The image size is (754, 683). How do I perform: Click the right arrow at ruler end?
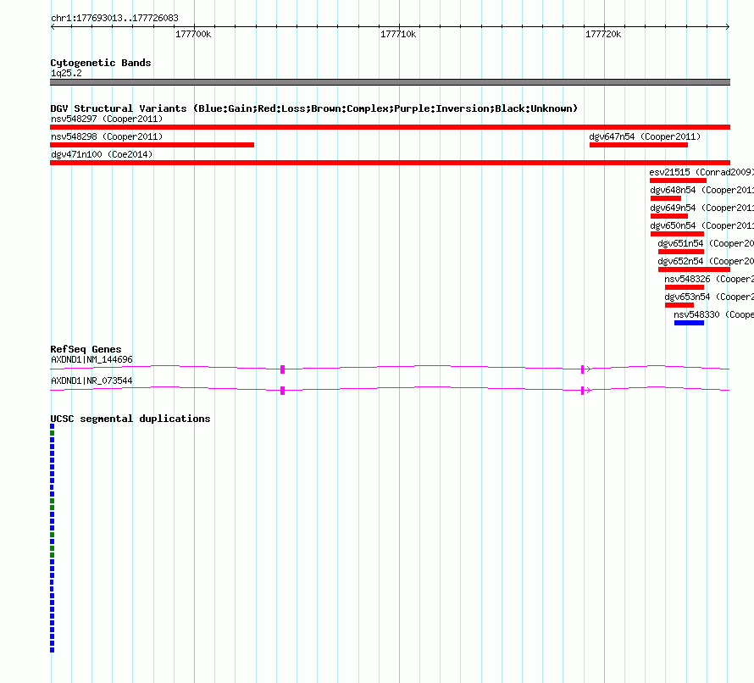pyautogui.click(x=728, y=26)
